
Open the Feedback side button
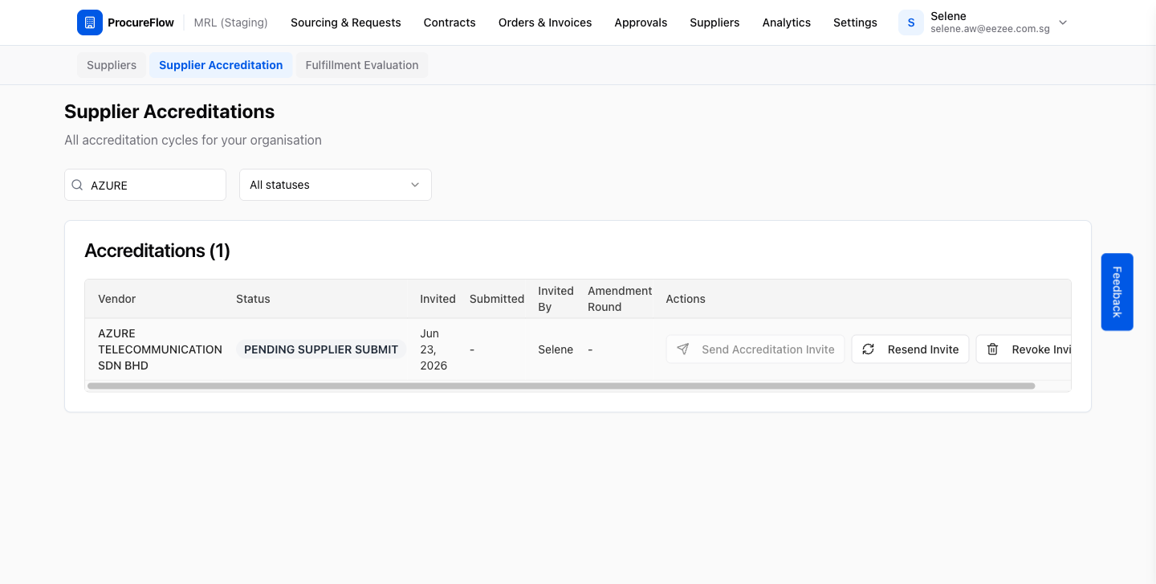(x=1117, y=292)
